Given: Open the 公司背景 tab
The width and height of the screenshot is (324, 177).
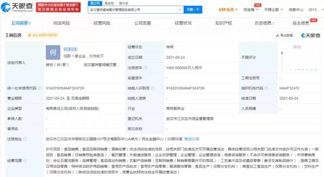Looking at the screenshot, I should pos(21,23).
